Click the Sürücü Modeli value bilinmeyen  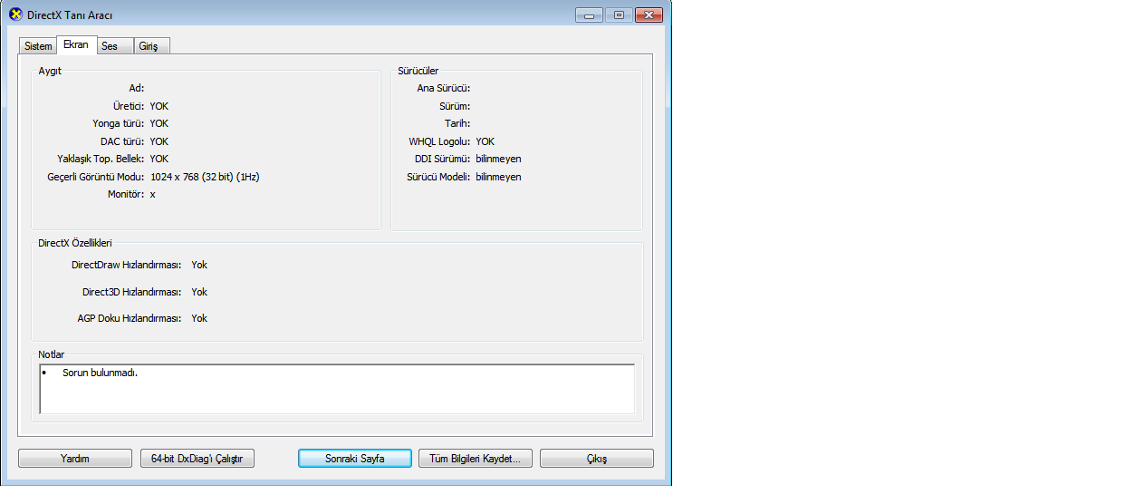click(498, 177)
